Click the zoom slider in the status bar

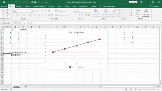coord(147,89)
